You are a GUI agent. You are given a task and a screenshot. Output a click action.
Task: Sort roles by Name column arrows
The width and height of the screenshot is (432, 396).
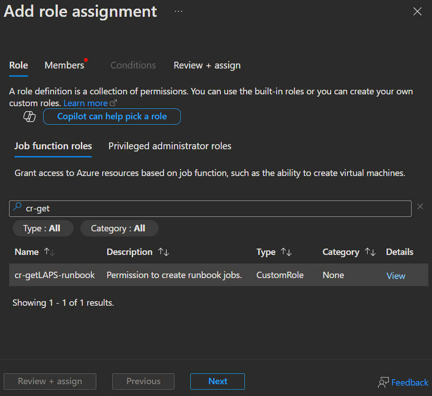click(49, 252)
